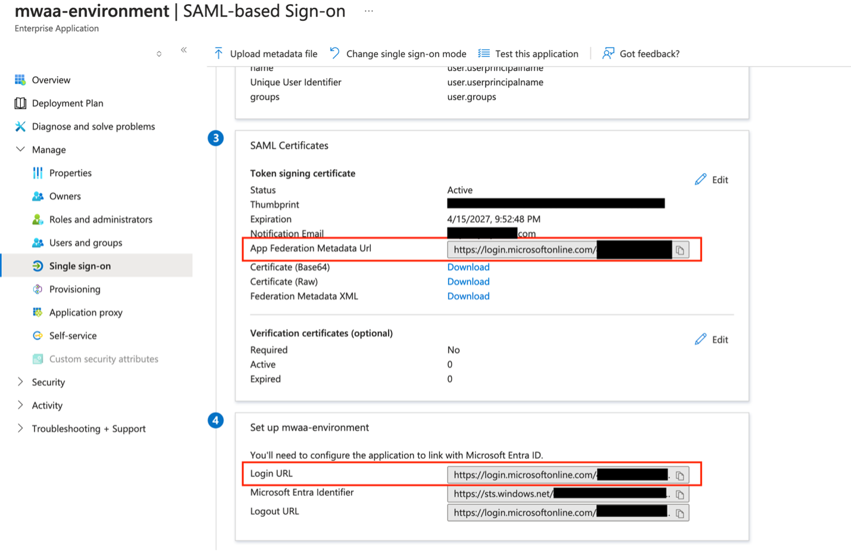Image resolution: width=851 pixels, height=552 pixels.
Task: Click the SAML Certificates heading
Action: tap(289, 145)
